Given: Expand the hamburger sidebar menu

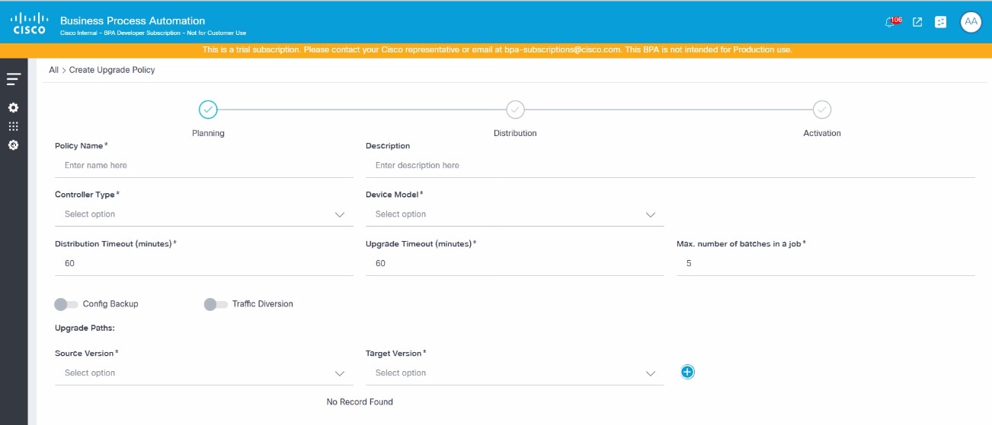Looking at the screenshot, I should tap(13, 79).
